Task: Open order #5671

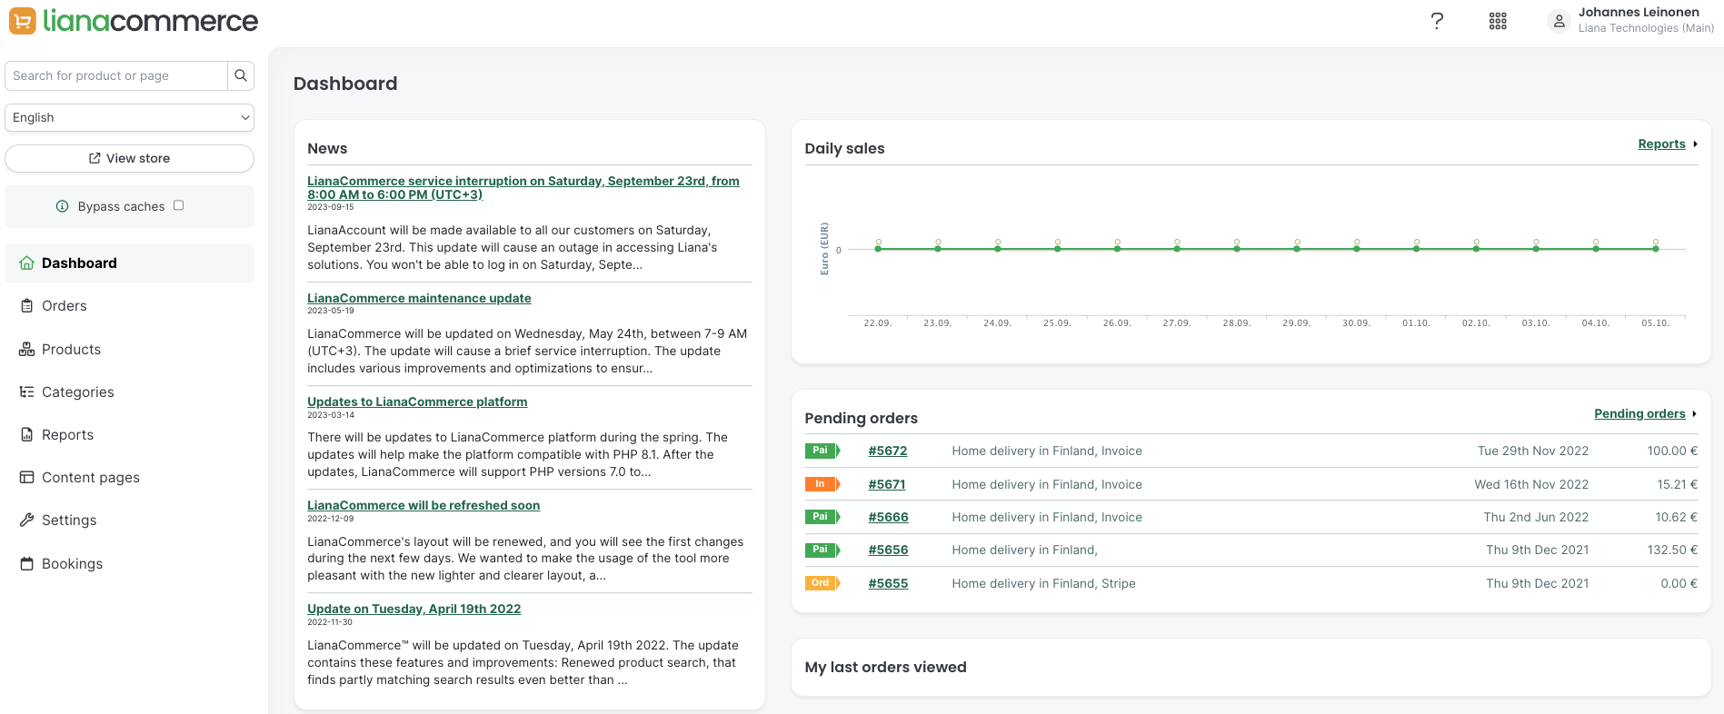Action: coord(887,484)
